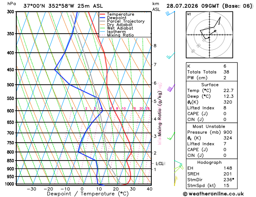Screen dimensions: 256x197
Task: Click the coordinates title 37°00'N 352°58'W
Action: [49, 6]
